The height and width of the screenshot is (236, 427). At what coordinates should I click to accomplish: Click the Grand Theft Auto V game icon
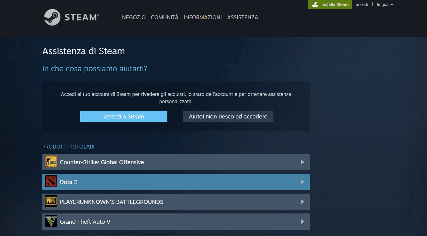(51, 221)
